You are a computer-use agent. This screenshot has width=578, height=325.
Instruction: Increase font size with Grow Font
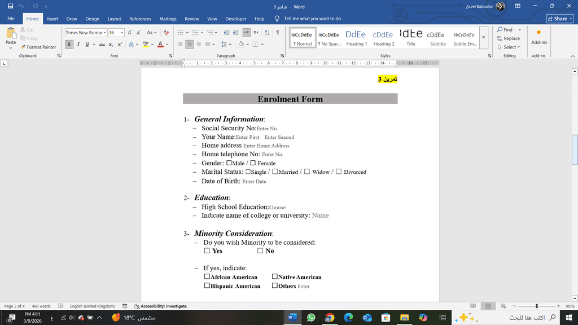[130, 32]
